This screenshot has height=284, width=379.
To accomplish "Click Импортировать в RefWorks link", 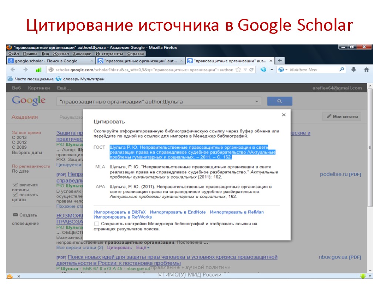I will pyautogui.click(x=123, y=217).
